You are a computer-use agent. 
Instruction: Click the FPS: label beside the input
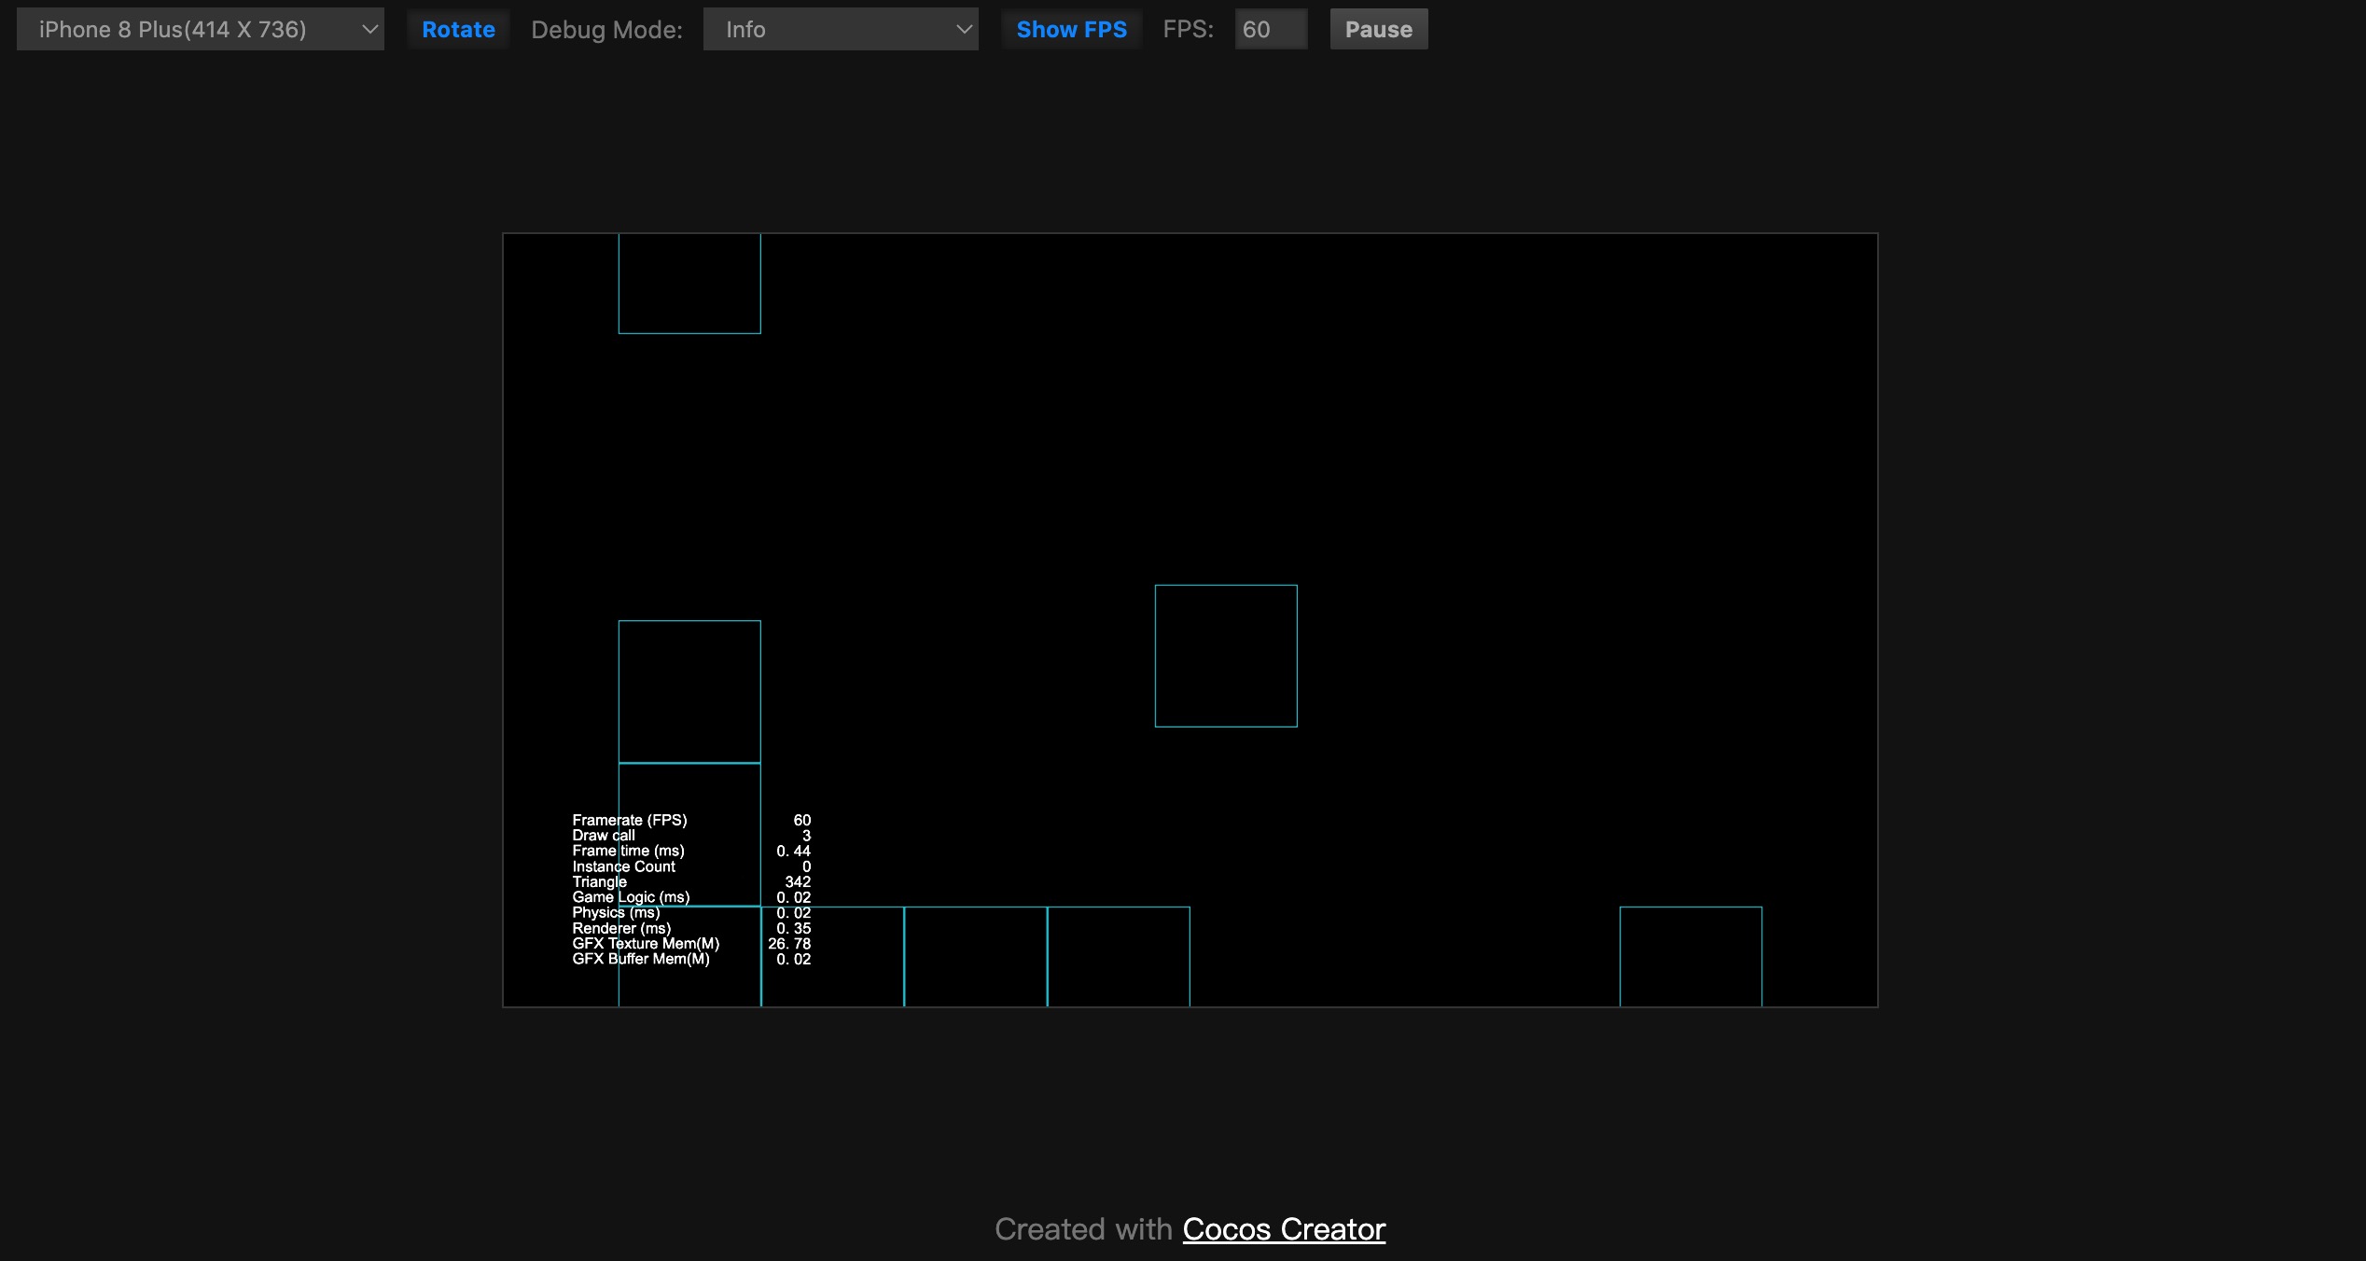tap(1188, 30)
